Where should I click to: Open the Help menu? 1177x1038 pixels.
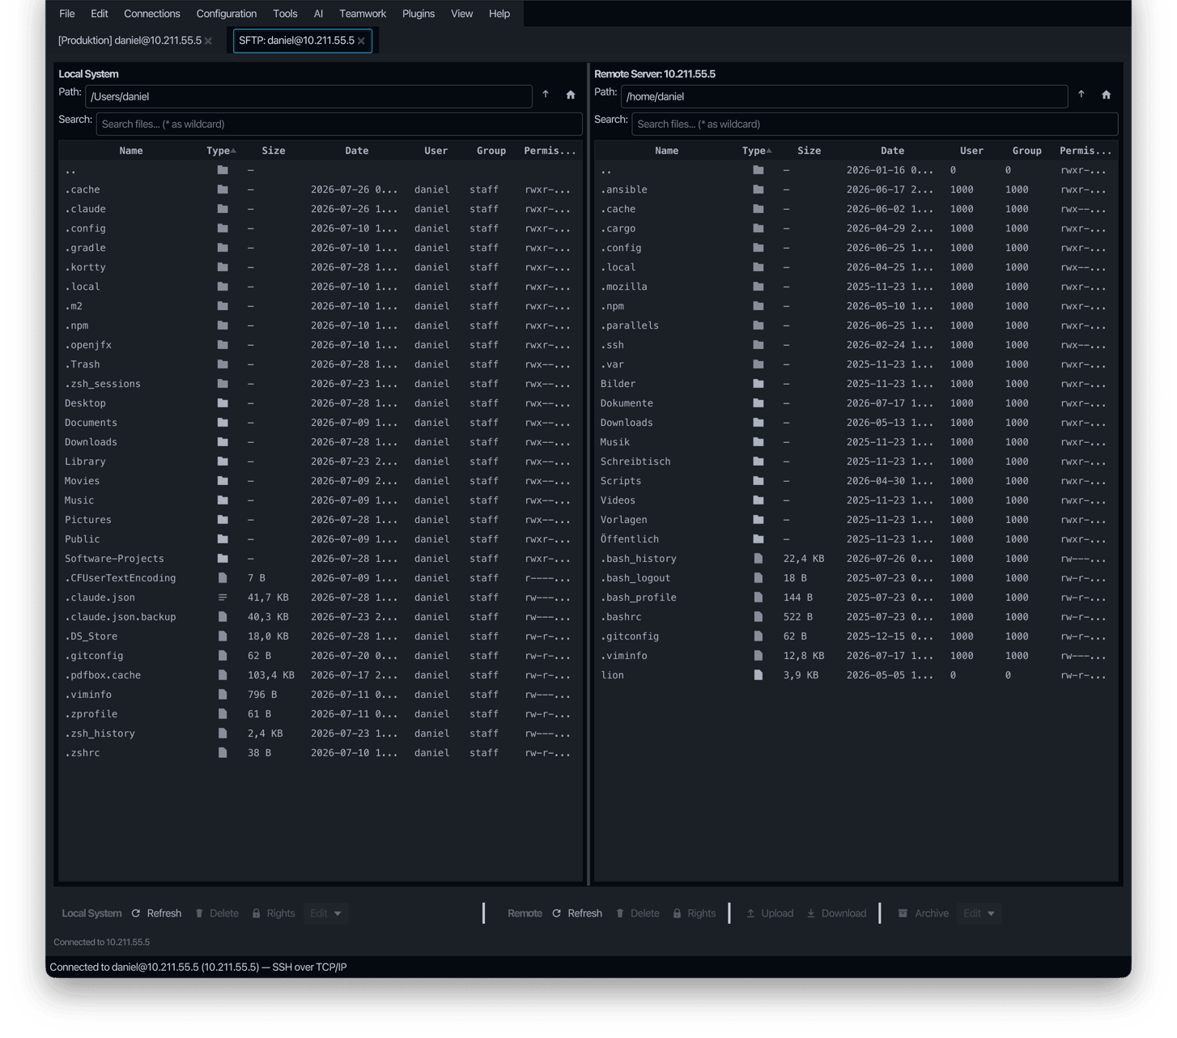499,14
